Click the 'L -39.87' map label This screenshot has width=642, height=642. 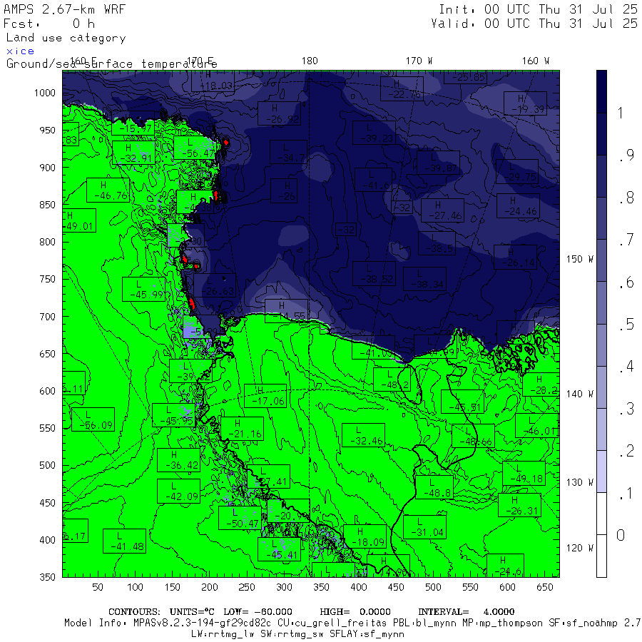coord(438,163)
